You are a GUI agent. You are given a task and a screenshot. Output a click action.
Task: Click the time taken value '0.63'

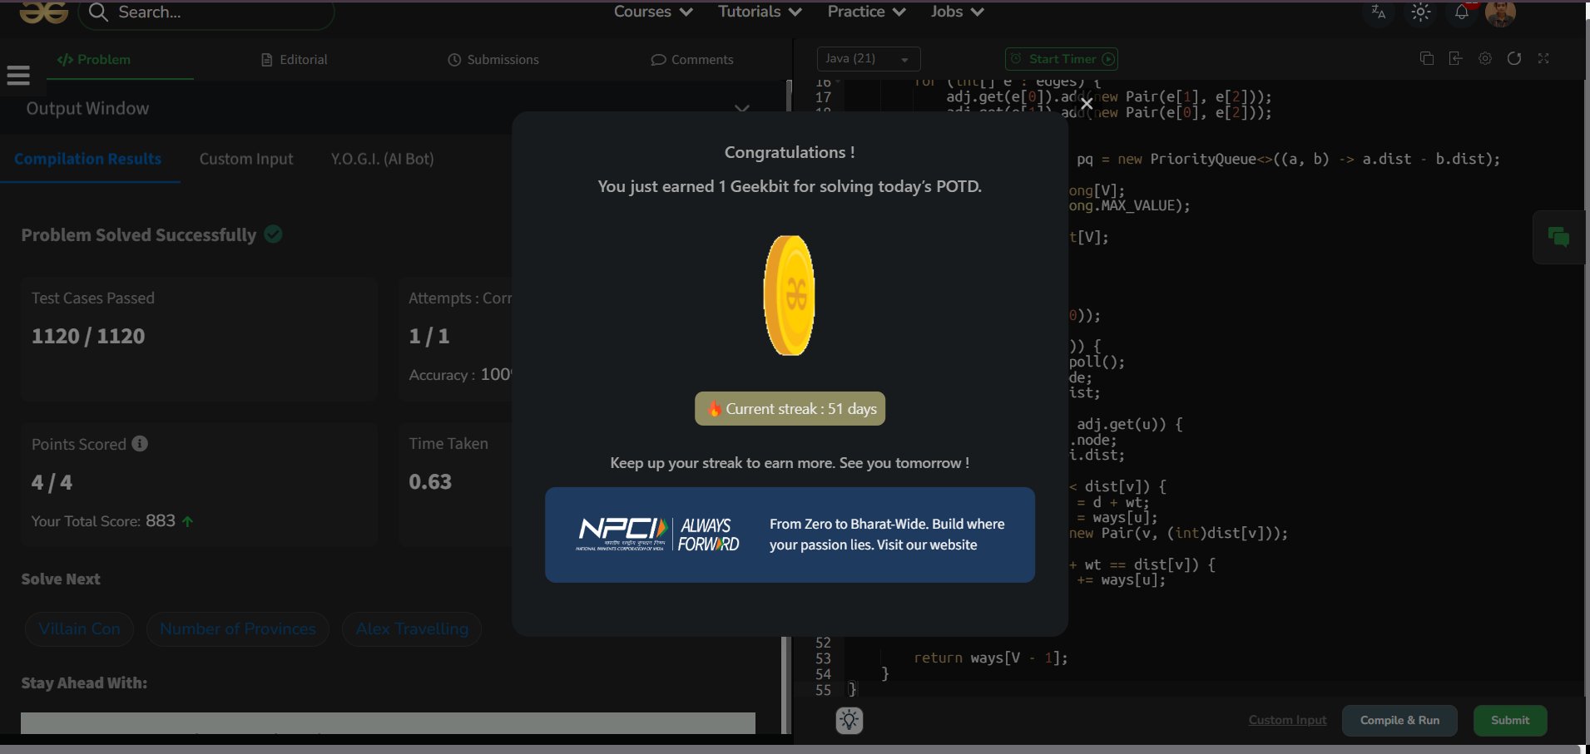(430, 481)
